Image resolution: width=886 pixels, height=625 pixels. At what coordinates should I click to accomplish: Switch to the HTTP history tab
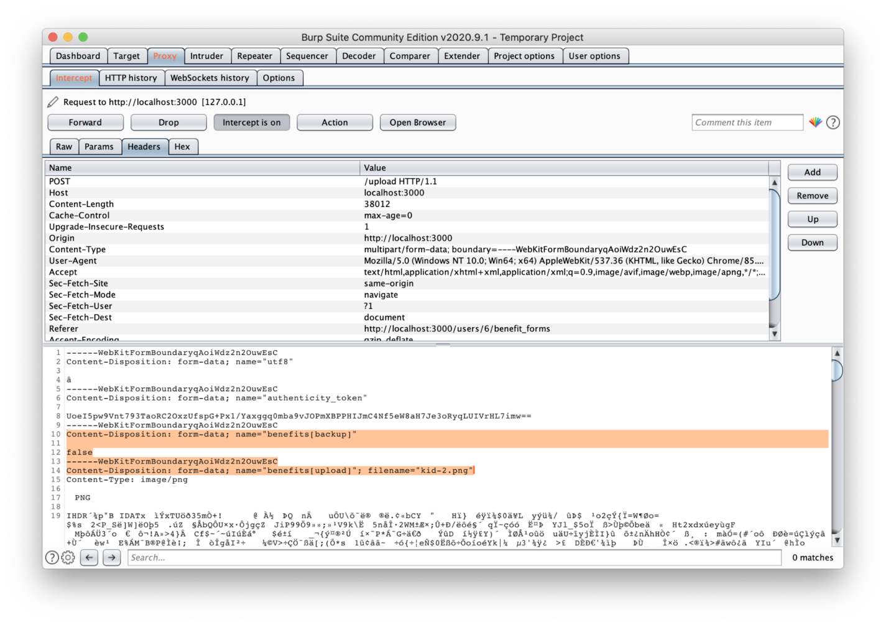click(131, 78)
